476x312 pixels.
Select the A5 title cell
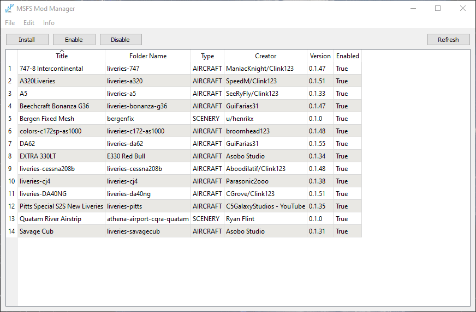click(x=62, y=94)
